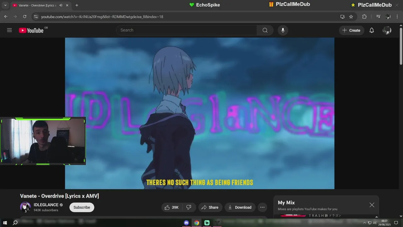Reload the YouTube page
This screenshot has width=403, height=227.
tap(25, 16)
